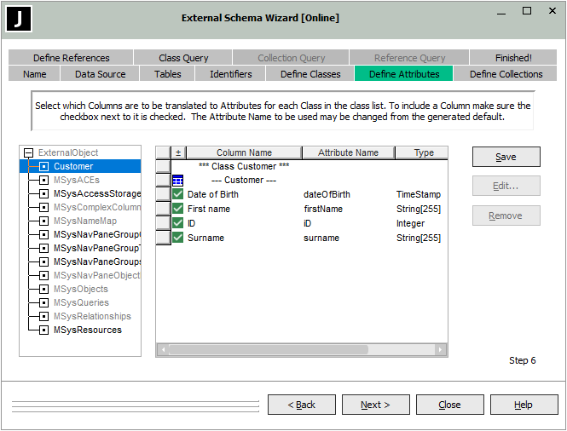Uncheck the First name column checkbox

pyautogui.click(x=177, y=209)
